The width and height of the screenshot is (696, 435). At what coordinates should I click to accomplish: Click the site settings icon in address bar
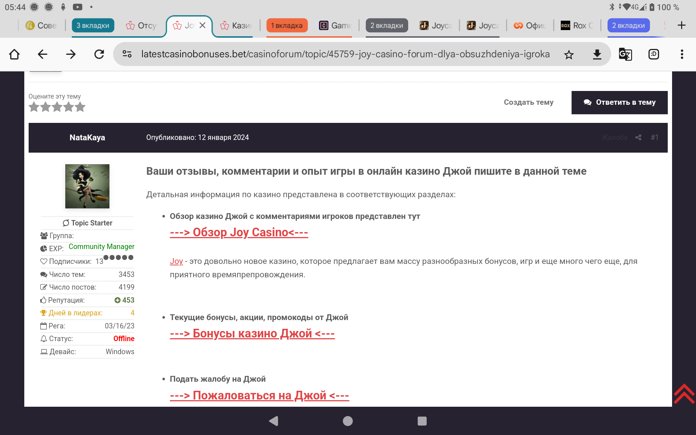tap(127, 54)
